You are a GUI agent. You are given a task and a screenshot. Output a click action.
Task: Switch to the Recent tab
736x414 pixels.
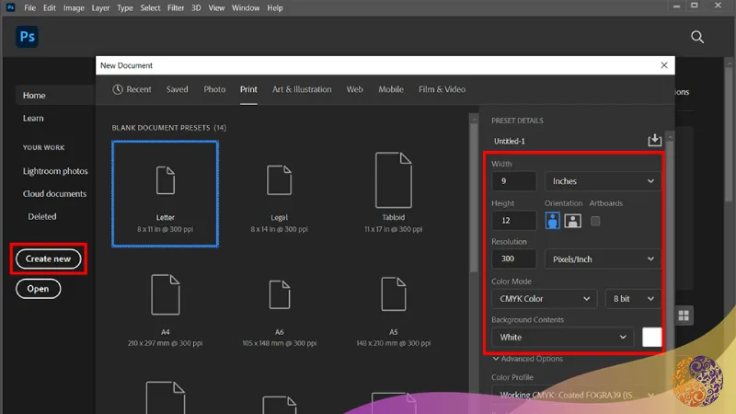[132, 89]
